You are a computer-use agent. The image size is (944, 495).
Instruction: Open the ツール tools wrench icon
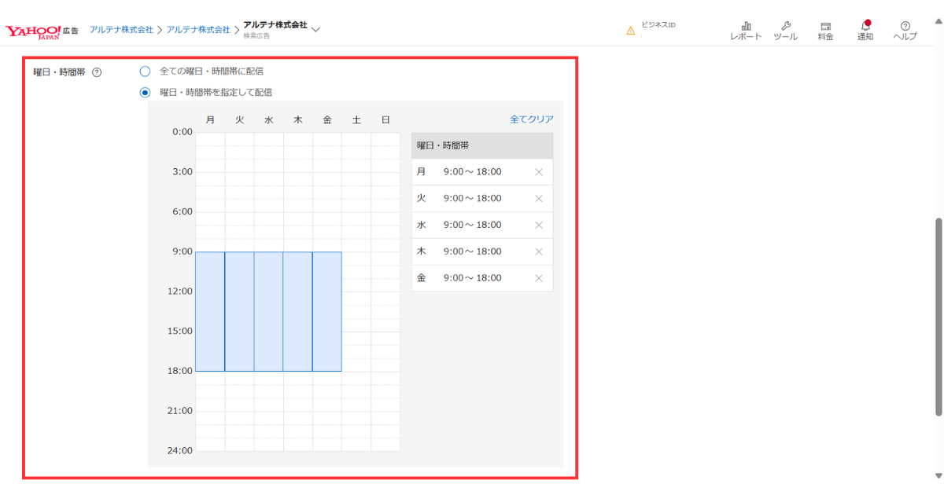click(x=785, y=31)
